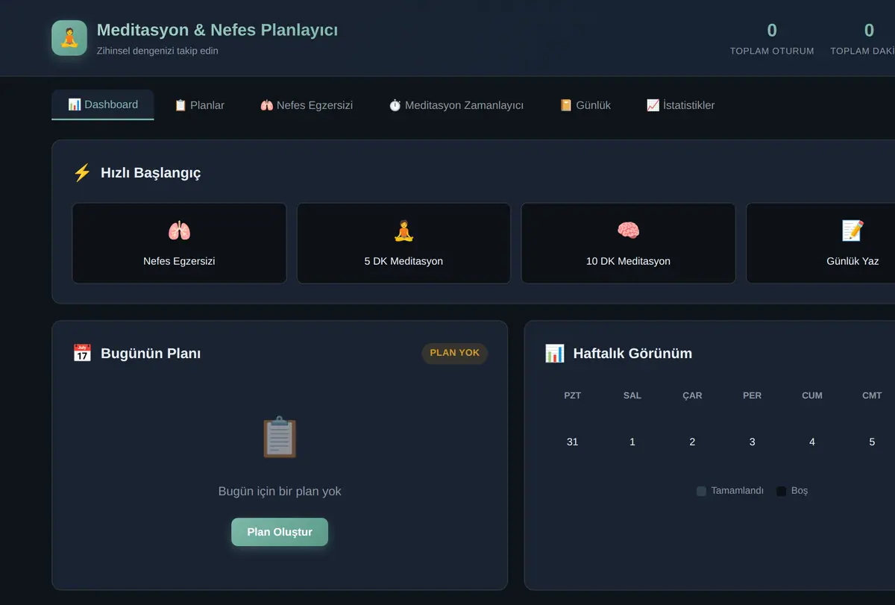This screenshot has width=895, height=605.
Task: Click the Hızlı Başlangıç heading
Action: coord(151,173)
